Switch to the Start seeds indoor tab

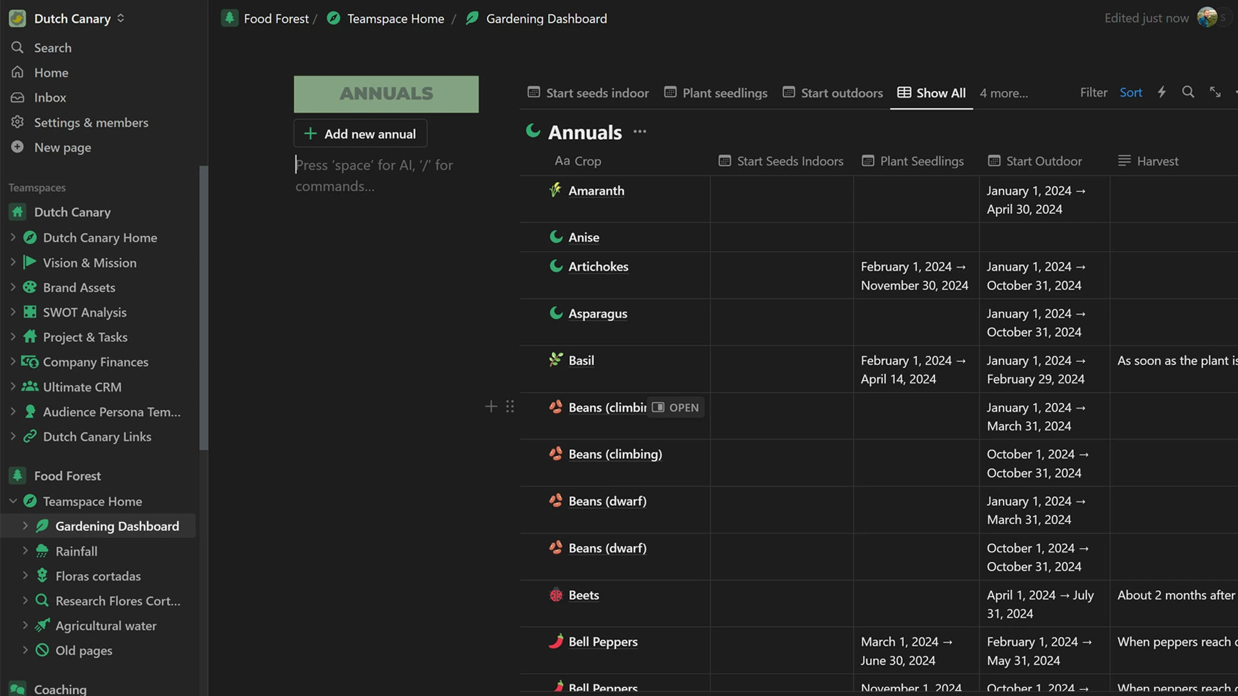coord(588,93)
